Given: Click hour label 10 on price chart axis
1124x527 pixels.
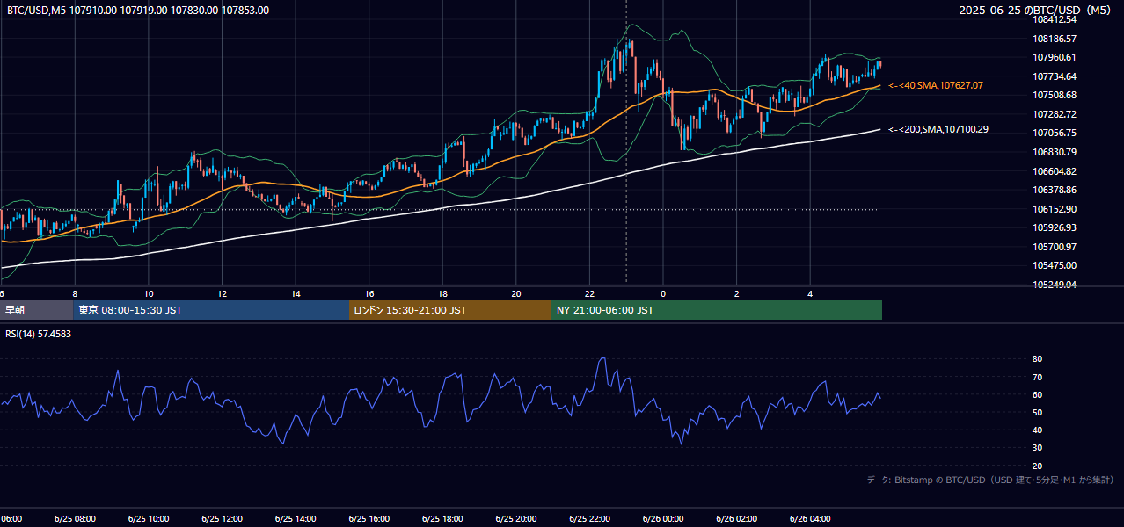Looking at the screenshot, I should pos(149,294).
